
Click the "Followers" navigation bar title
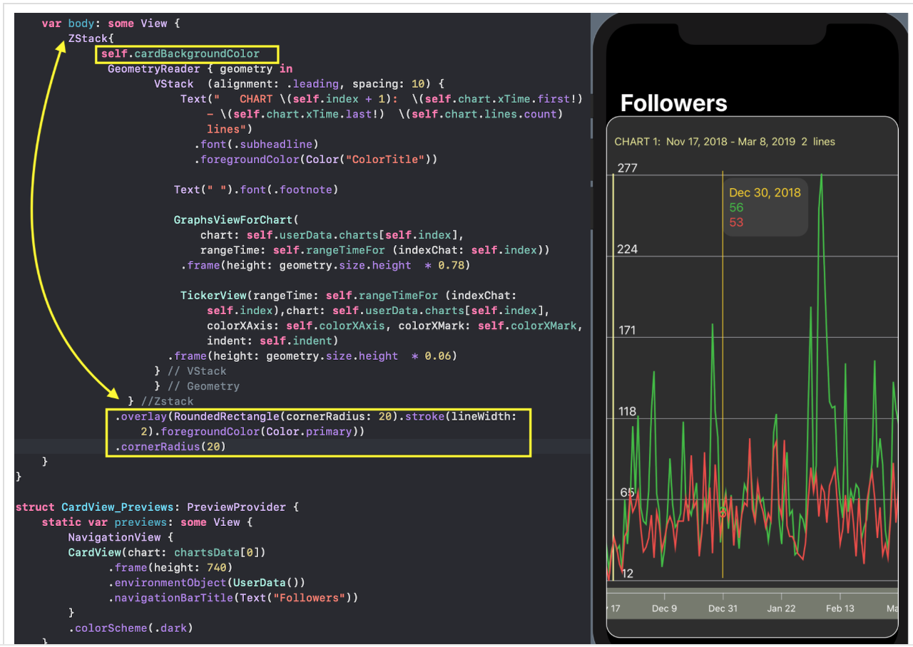pyautogui.click(x=673, y=103)
